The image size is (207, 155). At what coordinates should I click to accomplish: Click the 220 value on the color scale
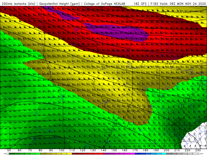click(187, 150)
